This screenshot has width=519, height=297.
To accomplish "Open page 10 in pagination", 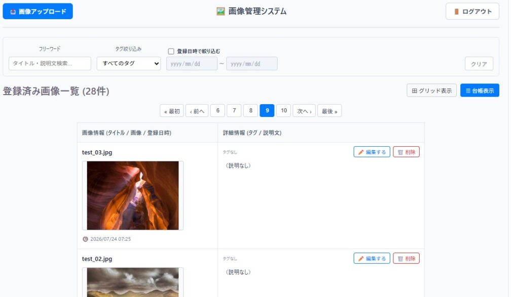I will pyautogui.click(x=284, y=111).
